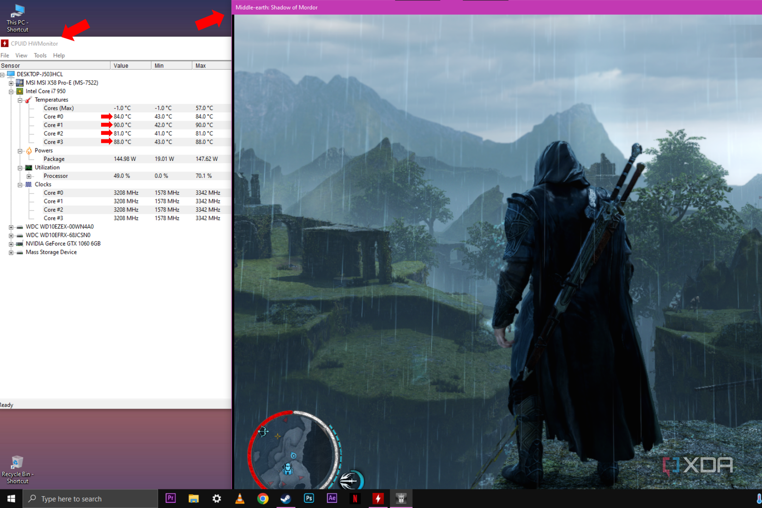Click the Utilization chip icon

point(29,168)
